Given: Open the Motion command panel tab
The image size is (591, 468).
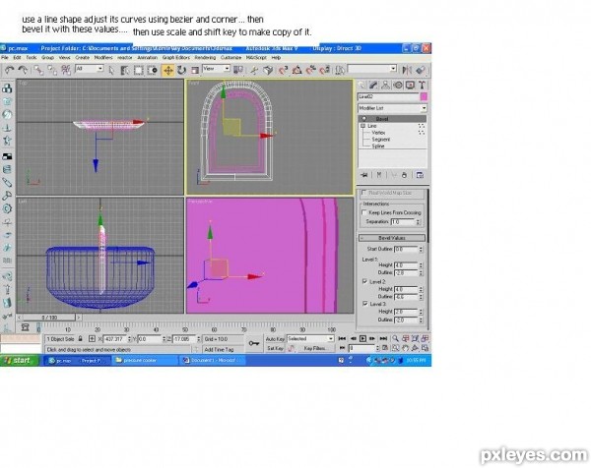Looking at the screenshot, I should click(x=398, y=85).
